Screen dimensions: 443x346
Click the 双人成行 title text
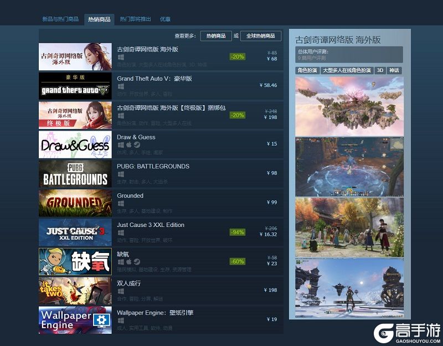pos(129,283)
